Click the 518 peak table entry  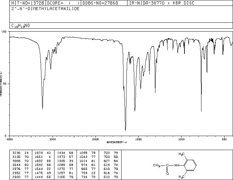111,173
